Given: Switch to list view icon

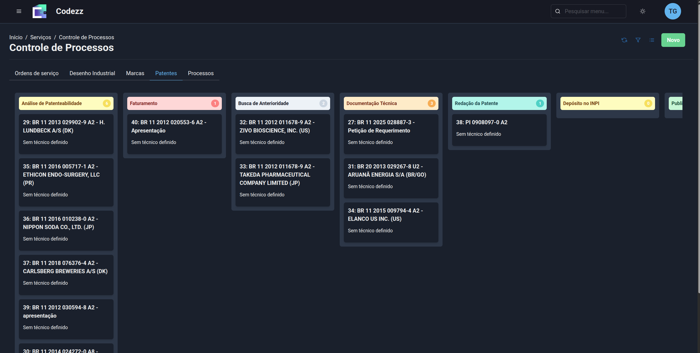Looking at the screenshot, I should 652,40.
